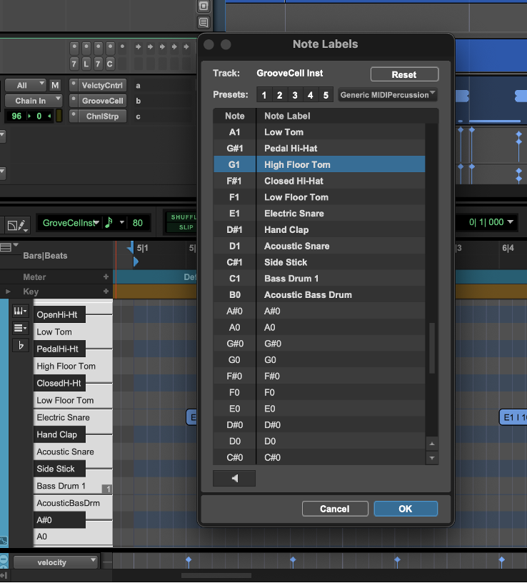The image size is (527, 583).
Task: Select preset 3 in Note Labels
Action: (294, 96)
